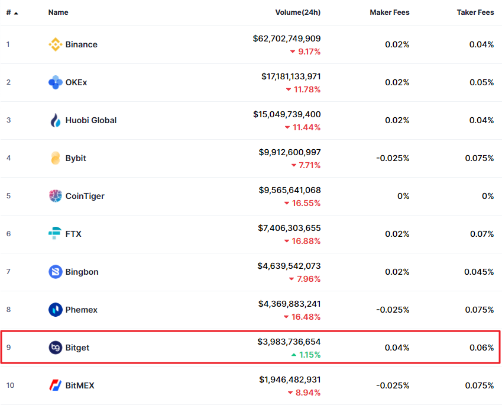
Task: Select OKEx volume $17,181,133,971
Action: (x=291, y=76)
